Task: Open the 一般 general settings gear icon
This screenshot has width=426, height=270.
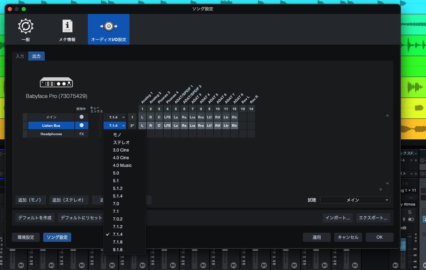Action: (x=25, y=27)
